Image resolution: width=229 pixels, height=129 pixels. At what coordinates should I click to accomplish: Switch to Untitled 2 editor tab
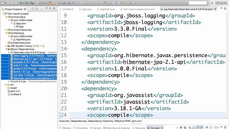(x=67, y=9)
